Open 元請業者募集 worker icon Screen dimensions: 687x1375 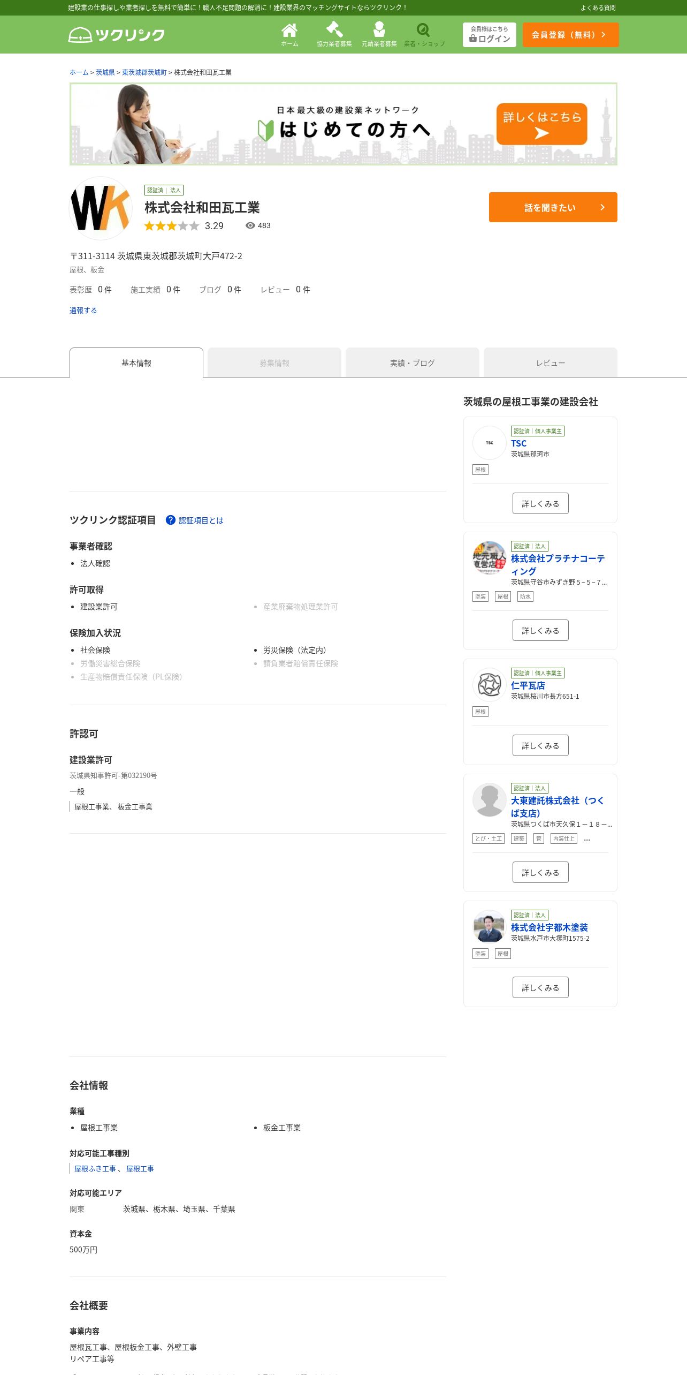coord(379,35)
